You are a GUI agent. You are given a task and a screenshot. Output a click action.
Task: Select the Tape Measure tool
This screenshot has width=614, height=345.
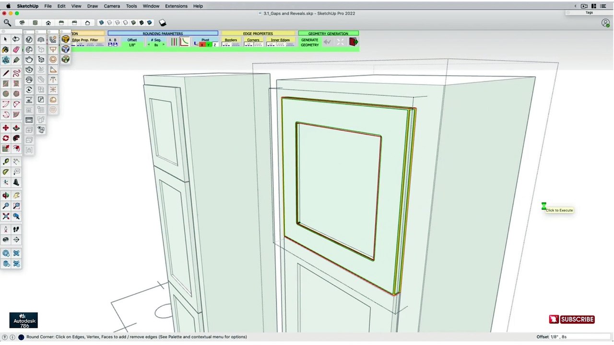pos(5,161)
